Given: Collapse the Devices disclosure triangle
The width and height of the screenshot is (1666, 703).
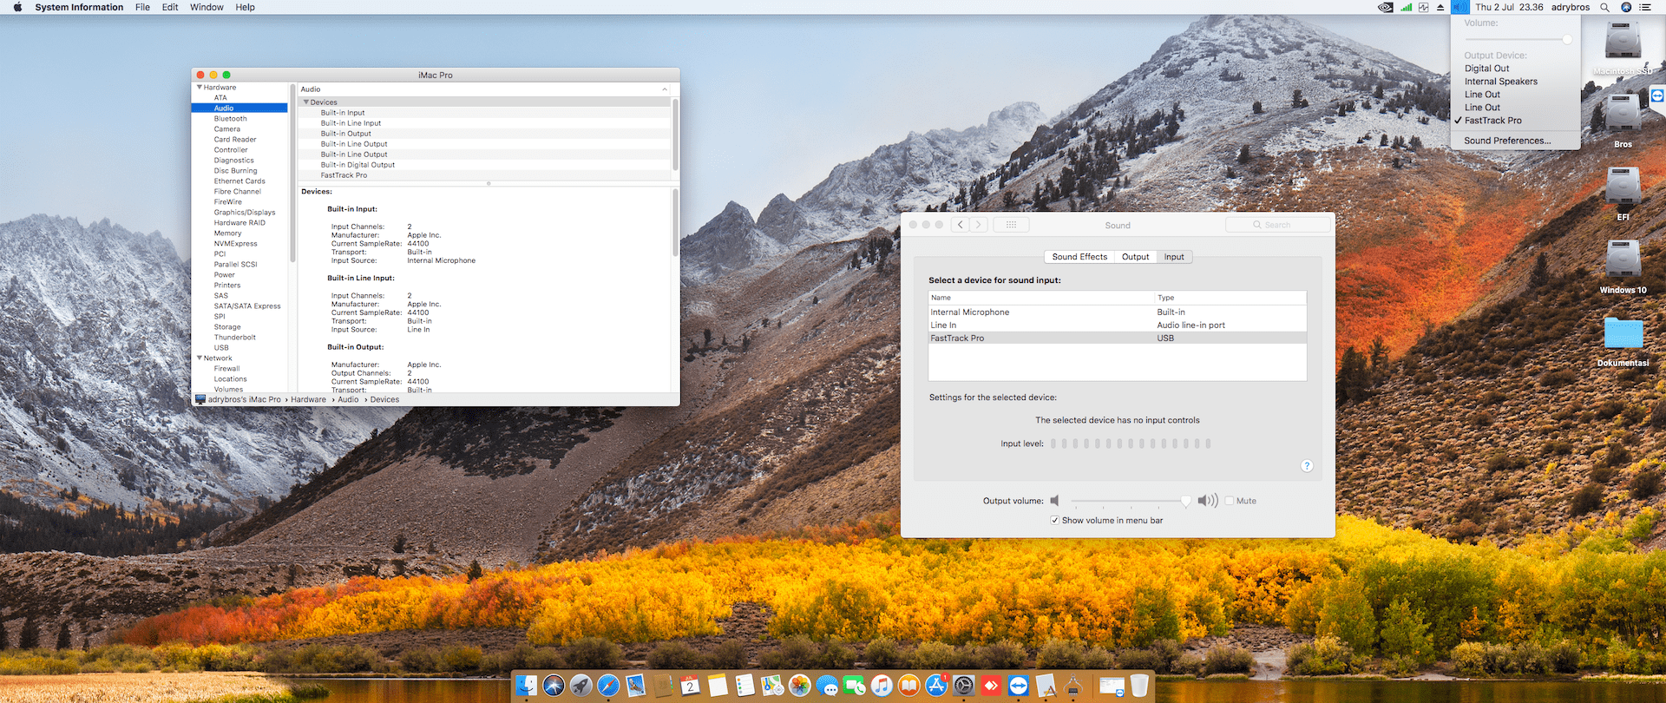Looking at the screenshot, I should pos(305,102).
